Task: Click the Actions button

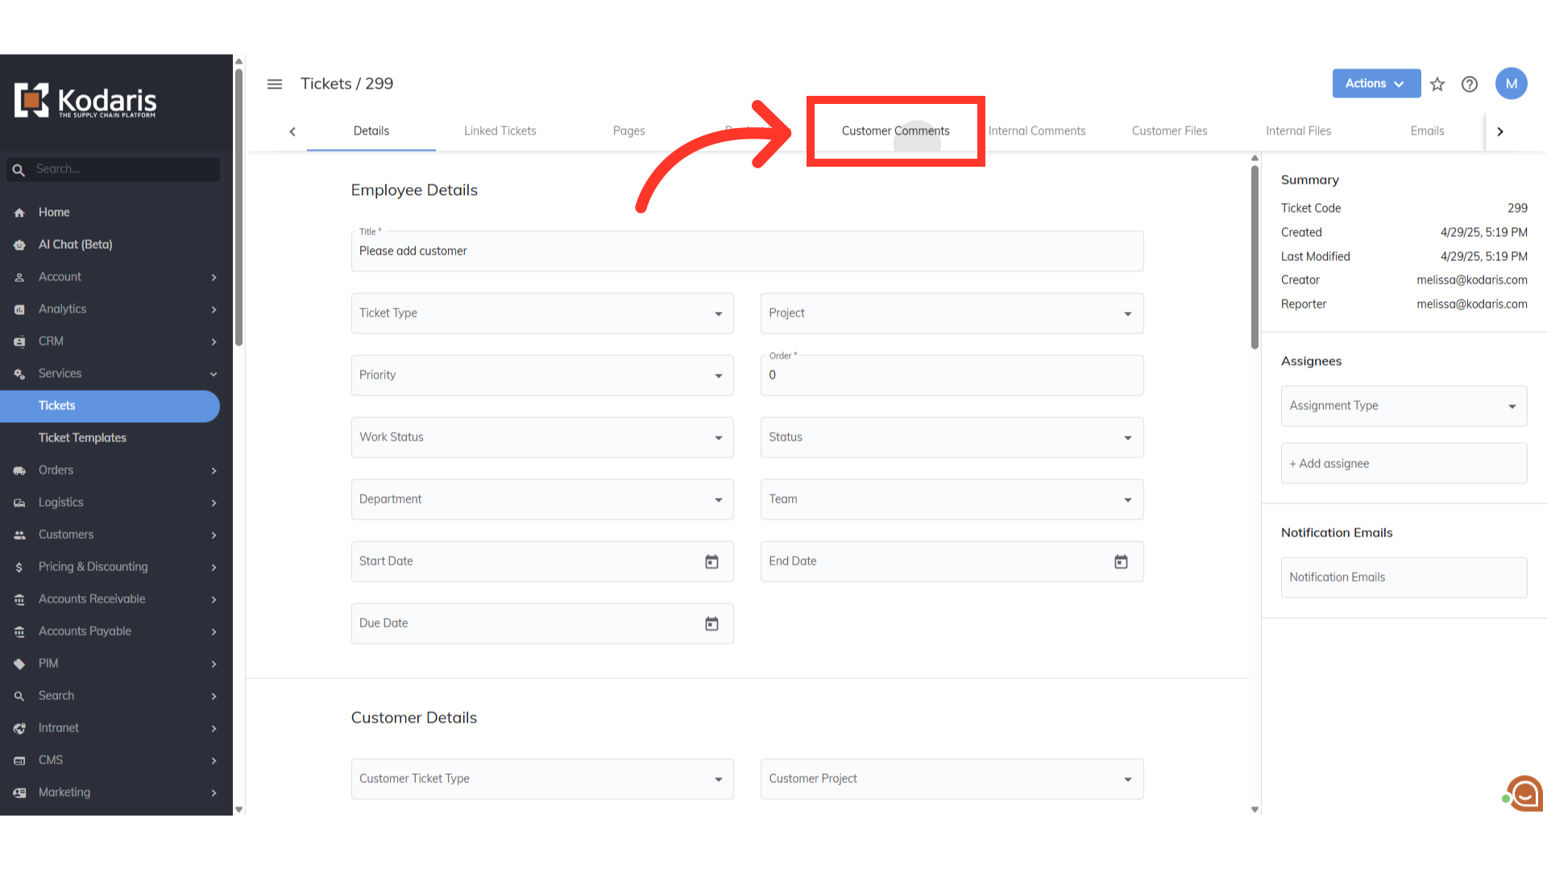Action: (1375, 84)
